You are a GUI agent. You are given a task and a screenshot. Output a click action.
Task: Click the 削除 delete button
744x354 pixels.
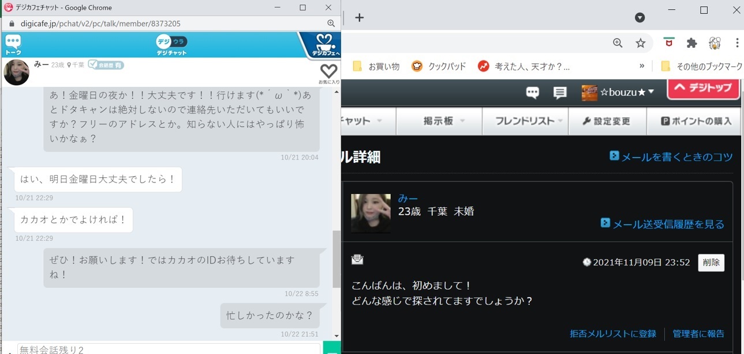(x=711, y=262)
